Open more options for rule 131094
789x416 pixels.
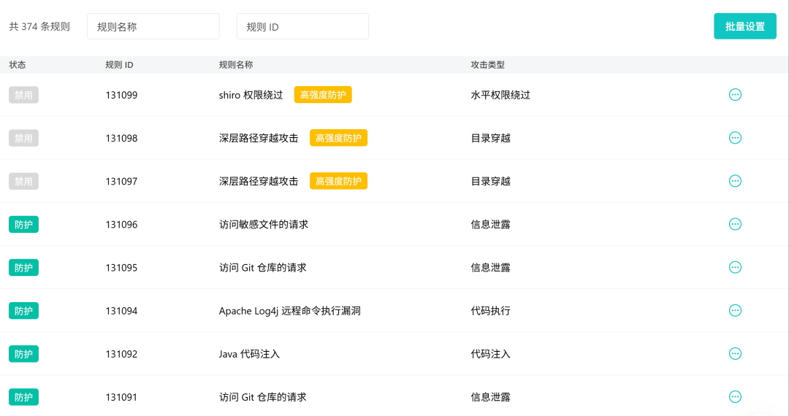coord(735,310)
